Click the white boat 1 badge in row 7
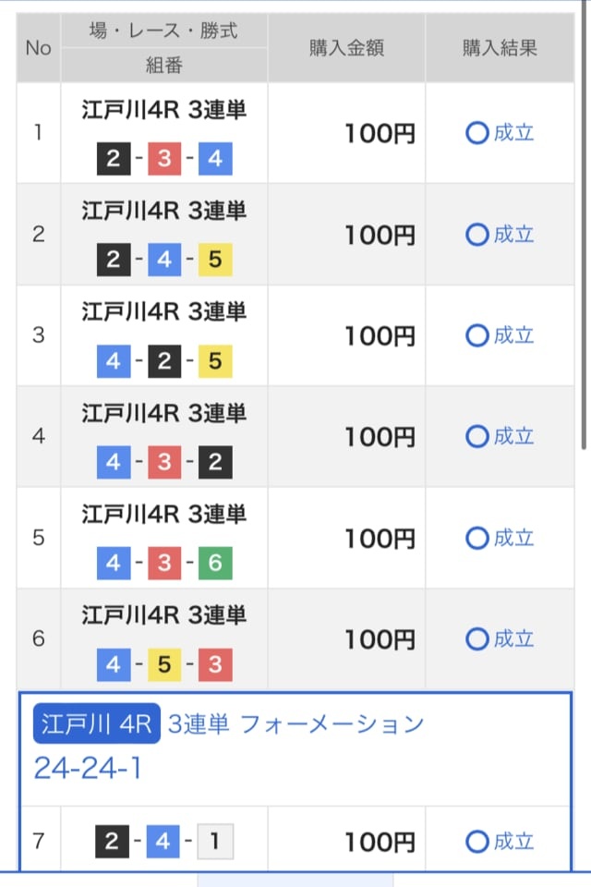This screenshot has width=591, height=887. click(215, 842)
